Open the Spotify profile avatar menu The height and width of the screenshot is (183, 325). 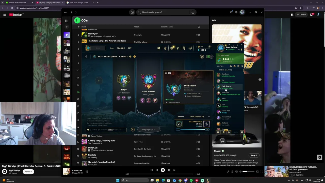pyautogui.click(x=242, y=12)
